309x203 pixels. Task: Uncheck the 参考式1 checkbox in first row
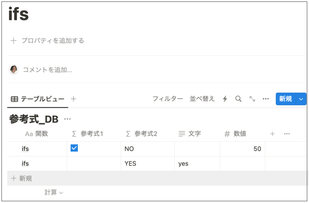74,148
